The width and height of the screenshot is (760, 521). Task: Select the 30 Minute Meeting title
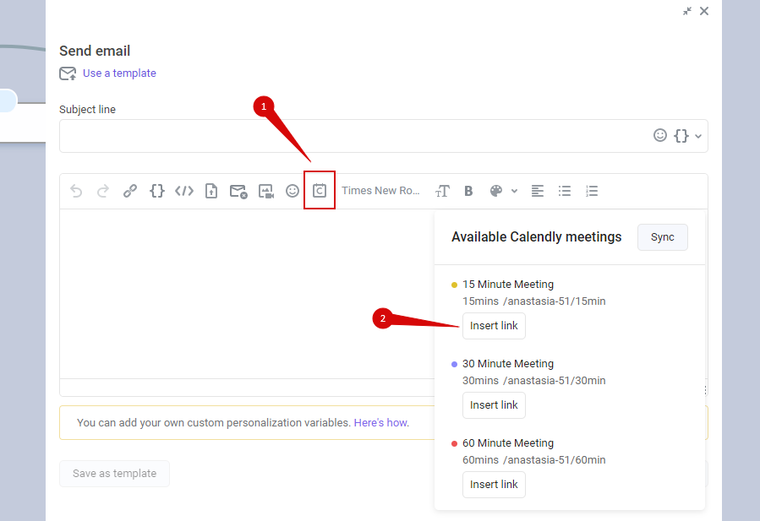[x=508, y=364]
